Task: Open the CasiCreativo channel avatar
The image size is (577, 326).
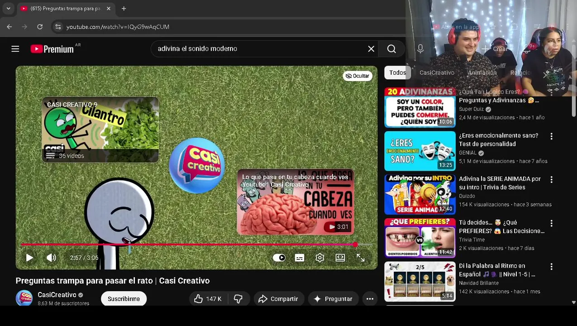Action: (x=24, y=298)
